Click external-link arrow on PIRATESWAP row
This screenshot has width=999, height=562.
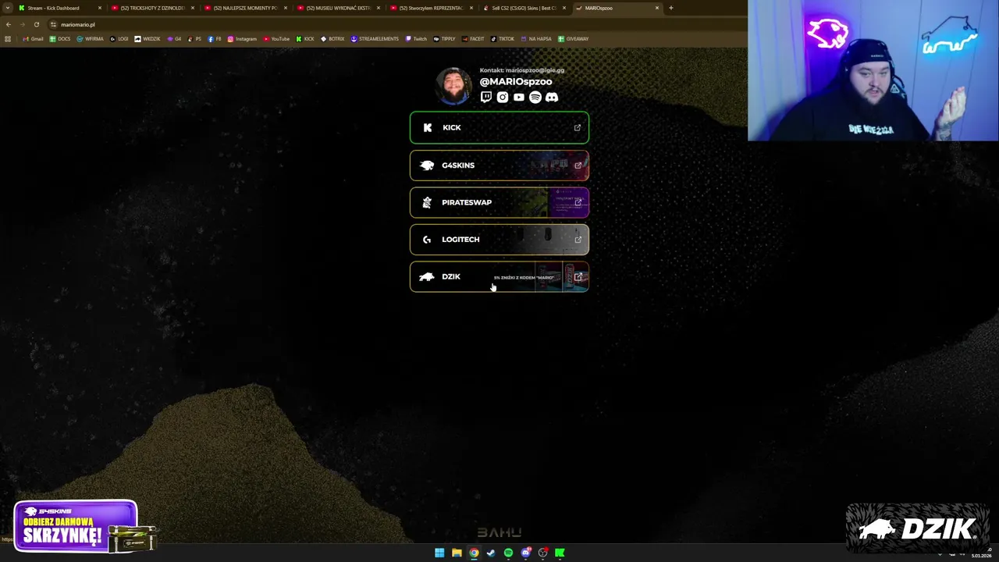click(x=578, y=202)
